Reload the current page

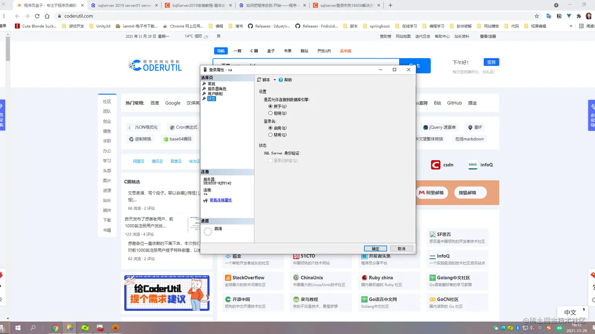tap(37, 16)
